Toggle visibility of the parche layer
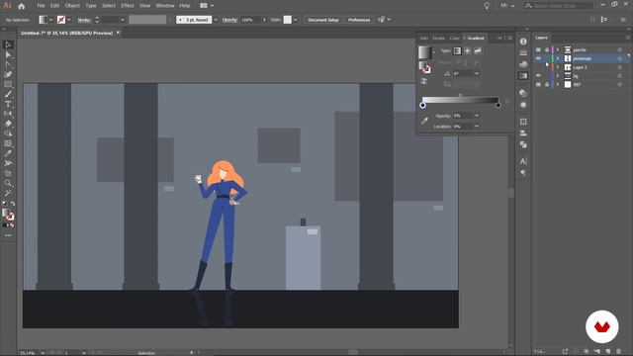The width and height of the screenshot is (633, 356). (x=538, y=49)
